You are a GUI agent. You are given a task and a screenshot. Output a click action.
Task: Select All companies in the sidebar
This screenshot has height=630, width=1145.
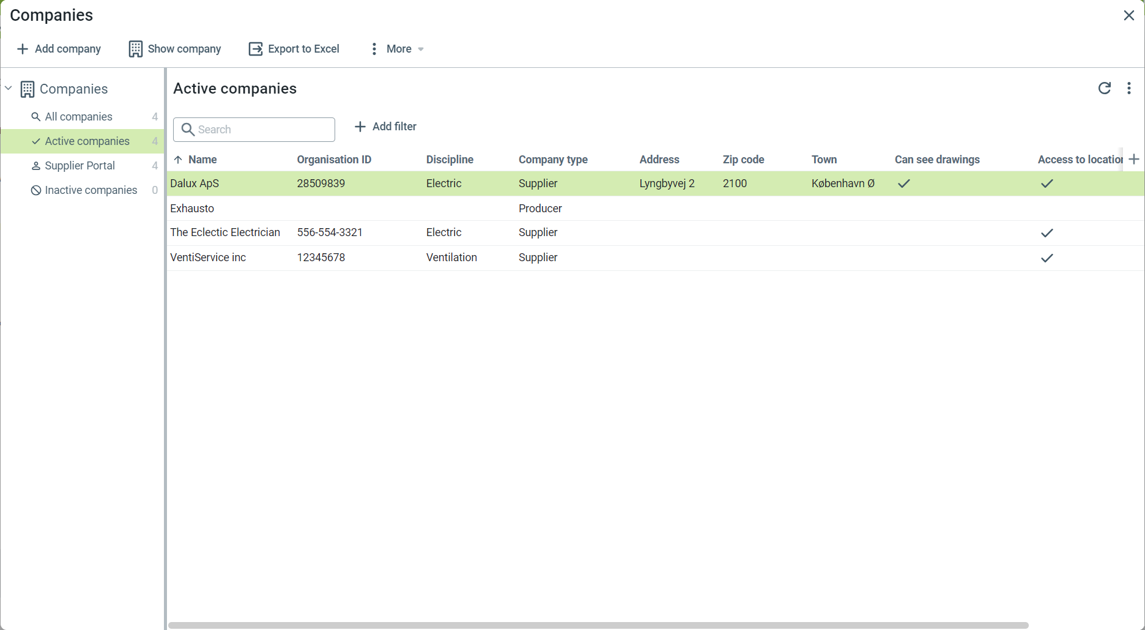(78, 117)
